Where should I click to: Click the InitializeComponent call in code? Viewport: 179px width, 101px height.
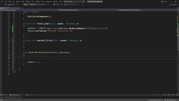38,17
